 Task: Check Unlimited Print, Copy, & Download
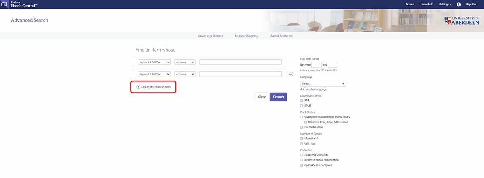point(305,122)
